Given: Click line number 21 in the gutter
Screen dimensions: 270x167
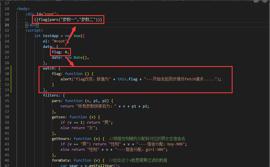Looking at the screenshot, I should coord(7,25).
